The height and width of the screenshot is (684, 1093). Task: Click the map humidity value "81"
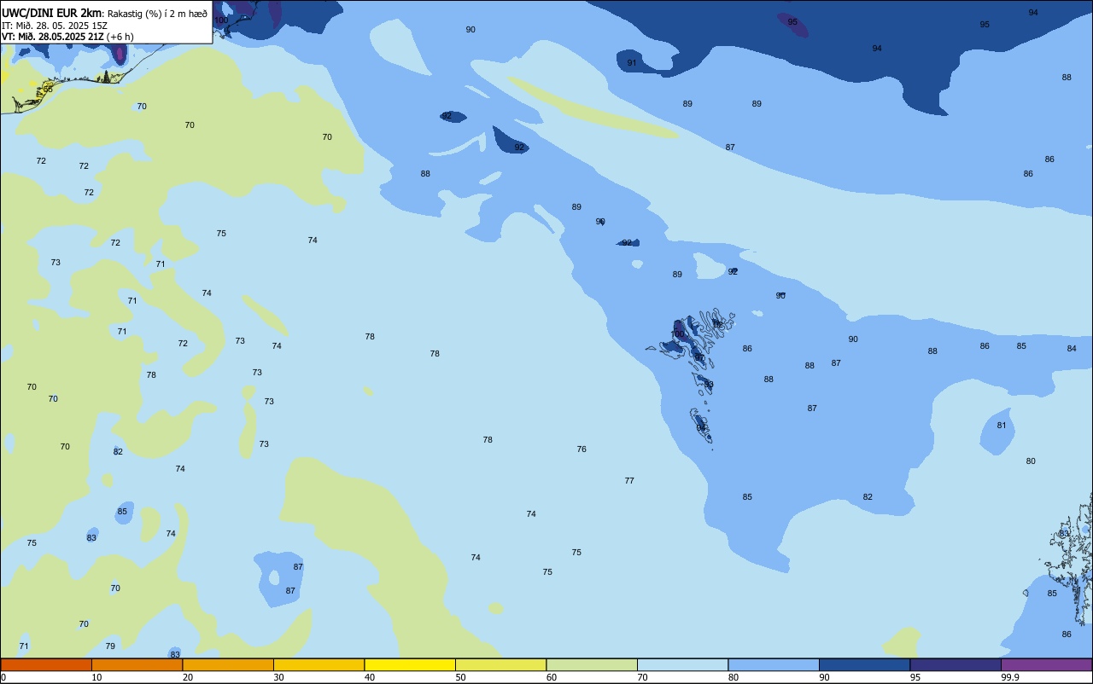1002,426
